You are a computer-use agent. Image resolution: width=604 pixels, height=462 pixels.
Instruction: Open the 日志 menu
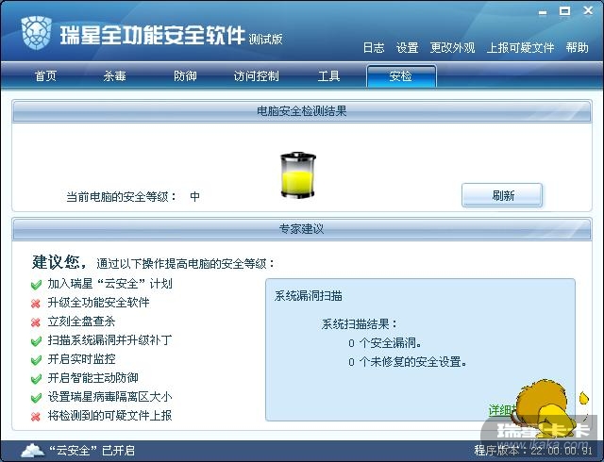[374, 47]
